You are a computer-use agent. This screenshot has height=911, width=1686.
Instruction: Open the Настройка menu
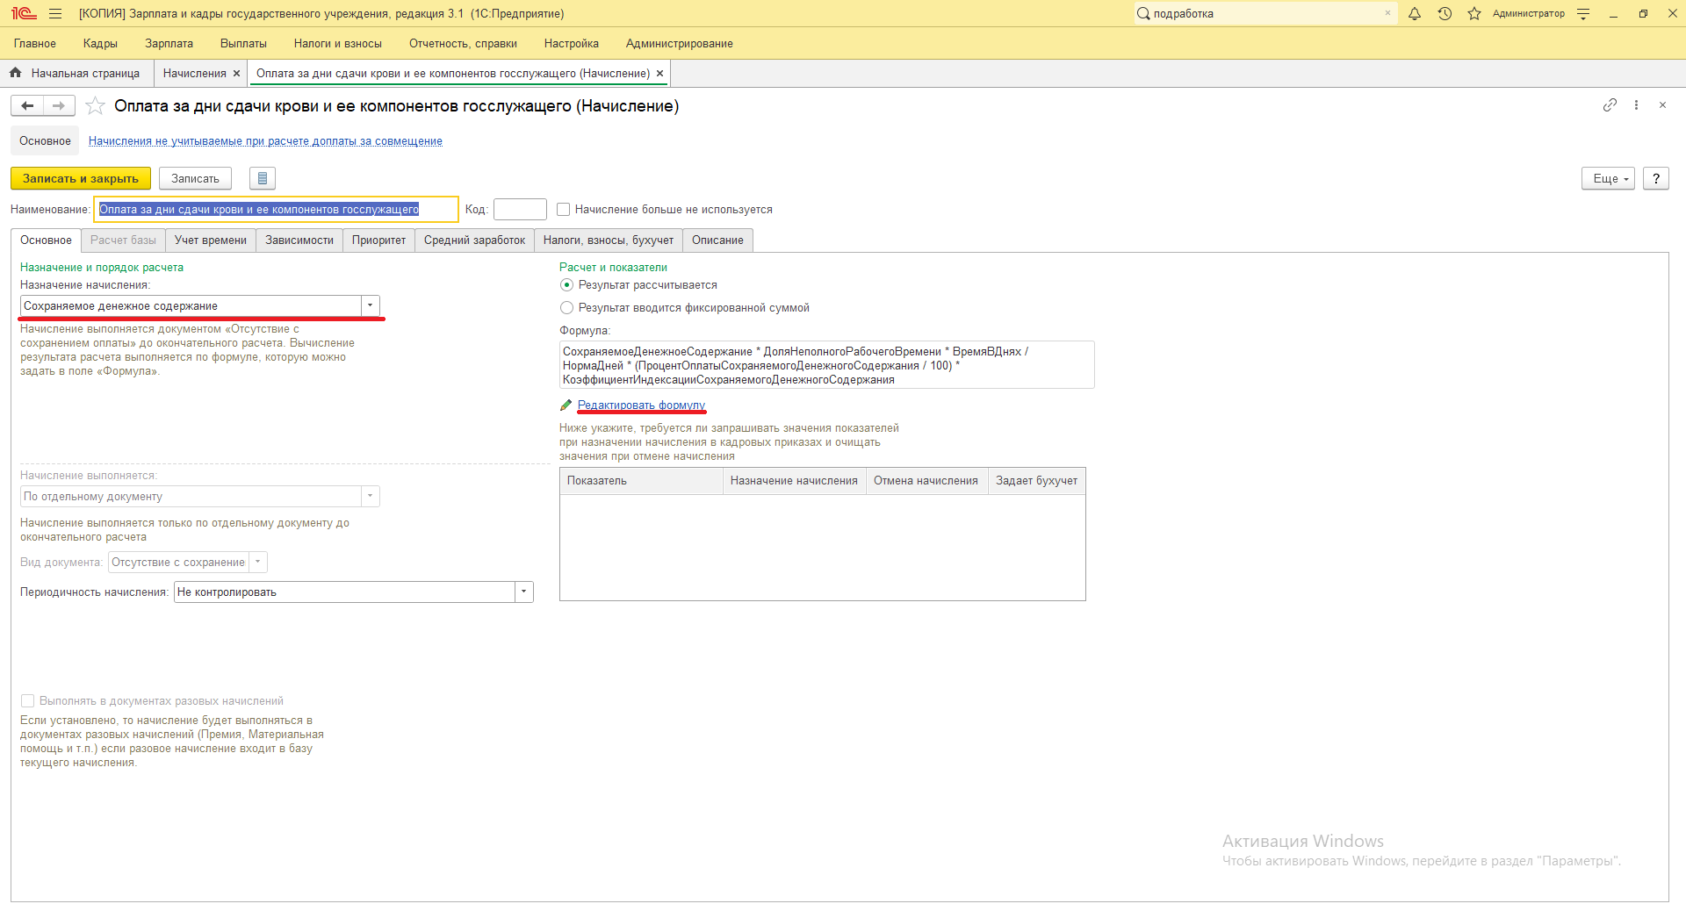coord(572,43)
